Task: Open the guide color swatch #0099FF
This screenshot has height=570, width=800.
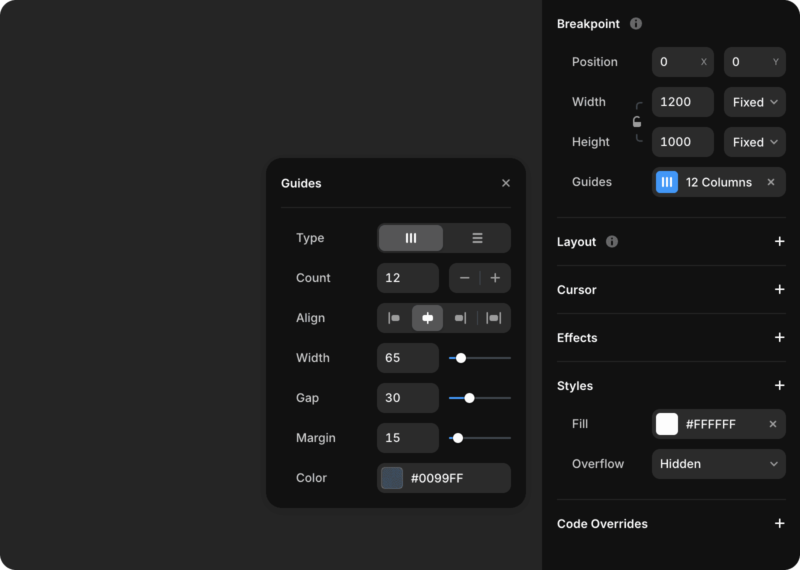Action: (x=392, y=478)
